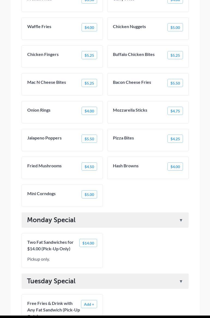This screenshot has height=318, width=210.
Task: Select Buffalo Chicken Bites $5.25 button
Action: point(175,55)
